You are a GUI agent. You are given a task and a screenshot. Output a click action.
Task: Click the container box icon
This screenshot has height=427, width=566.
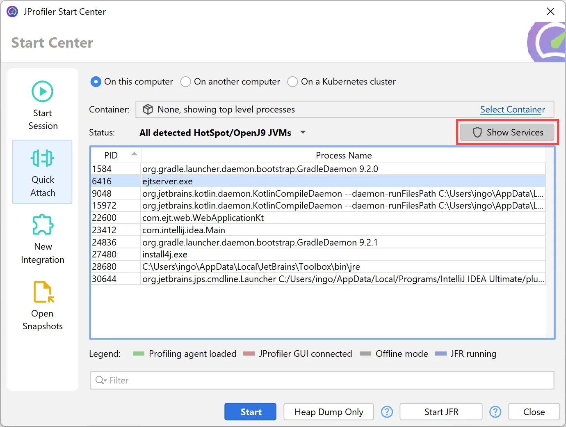tap(148, 109)
